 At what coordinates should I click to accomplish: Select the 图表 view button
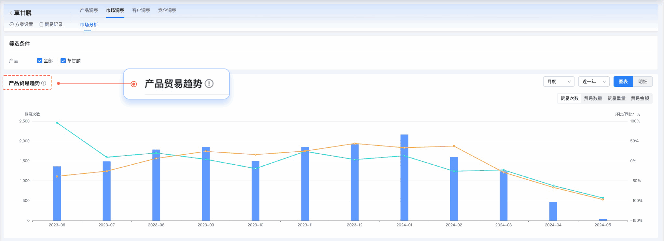pos(623,82)
